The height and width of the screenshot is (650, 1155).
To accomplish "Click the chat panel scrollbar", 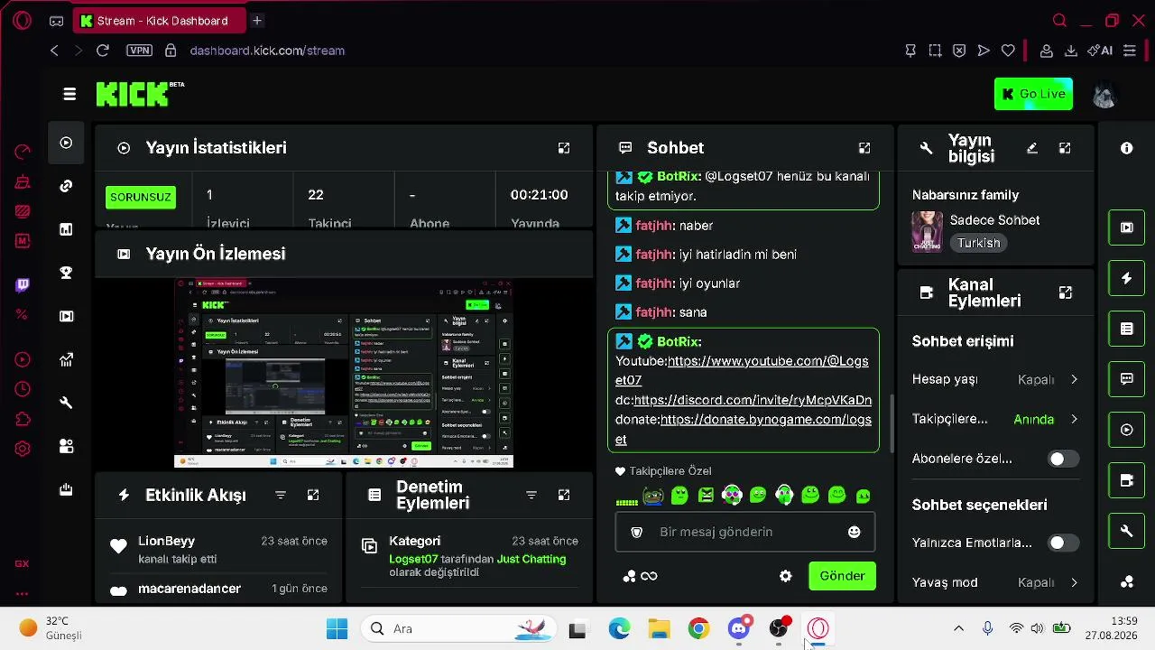I will tap(892, 422).
